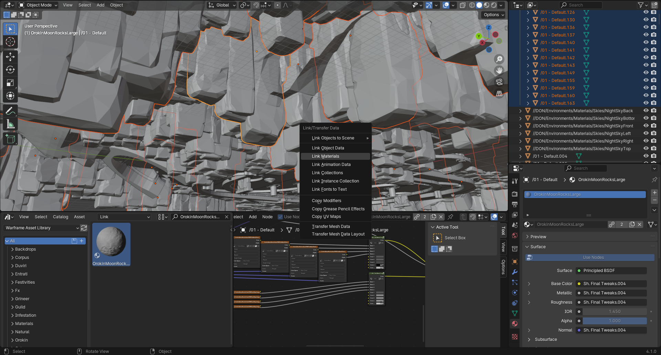Open the Output properties tab icon
Viewport: 661px width, 355px height.
tap(515, 205)
